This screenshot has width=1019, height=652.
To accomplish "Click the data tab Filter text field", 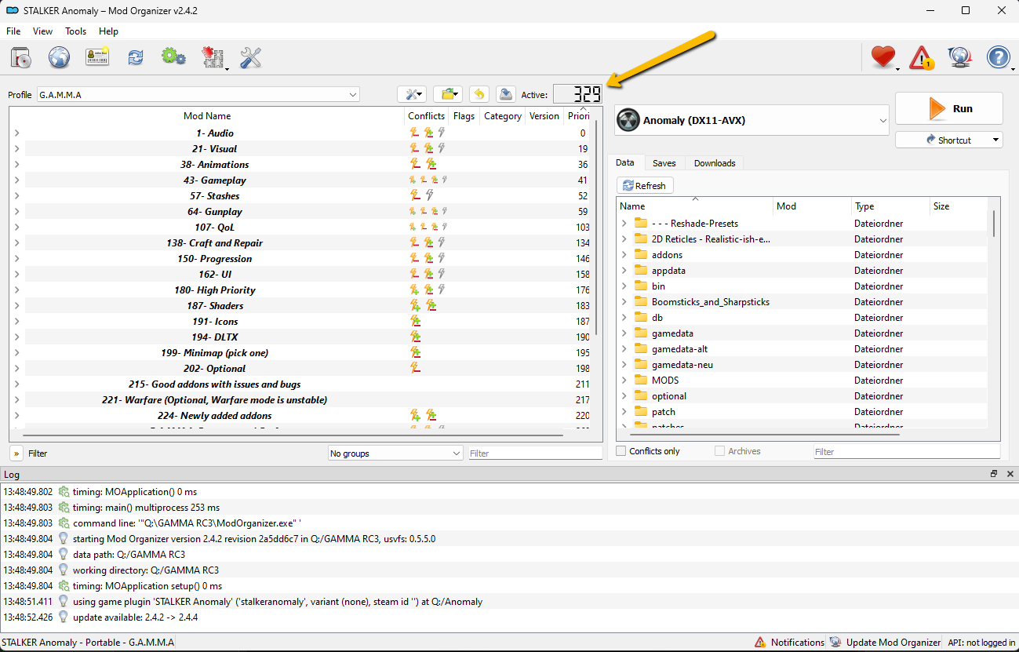I will pos(906,452).
